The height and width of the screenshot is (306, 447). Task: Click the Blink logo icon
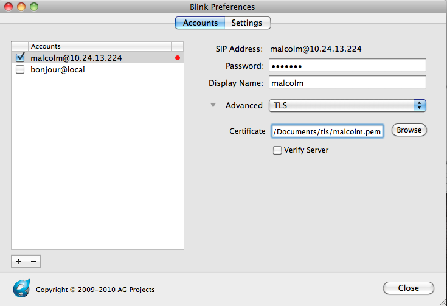pos(21,288)
